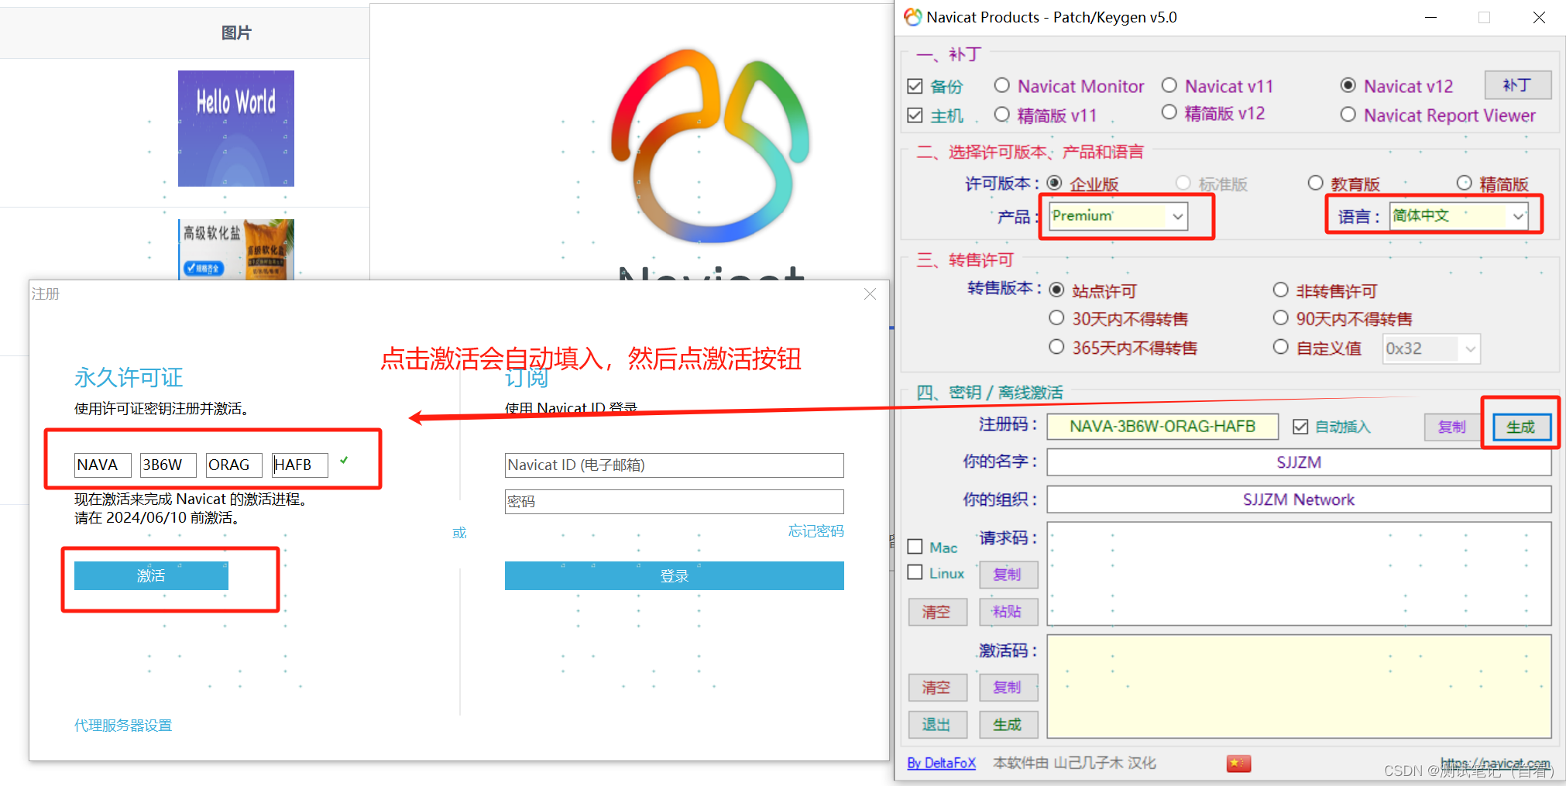Minimize the Navicat Patch/Keygen window
The width and height of the screenshot is (1566, 786).
(x=1430, y=17)
